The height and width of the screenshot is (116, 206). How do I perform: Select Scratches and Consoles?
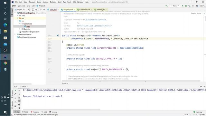pyautogui.click(x=27, y=37)
